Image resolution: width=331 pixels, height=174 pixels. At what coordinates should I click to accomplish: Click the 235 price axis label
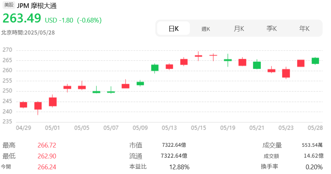(x=7, y=122)
